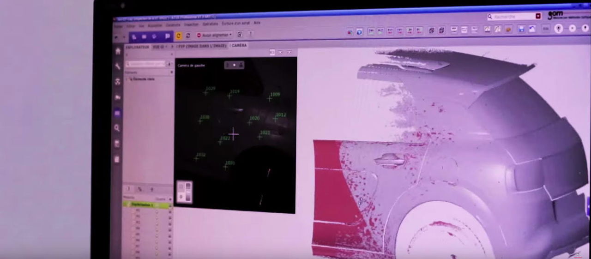Click the exclamation mark icon in toolbar

(x=251, y=34)
